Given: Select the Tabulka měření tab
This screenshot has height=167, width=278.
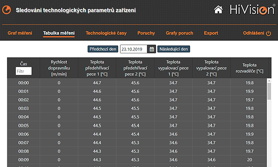Looking at the screenshot, I should coord(59,33).
